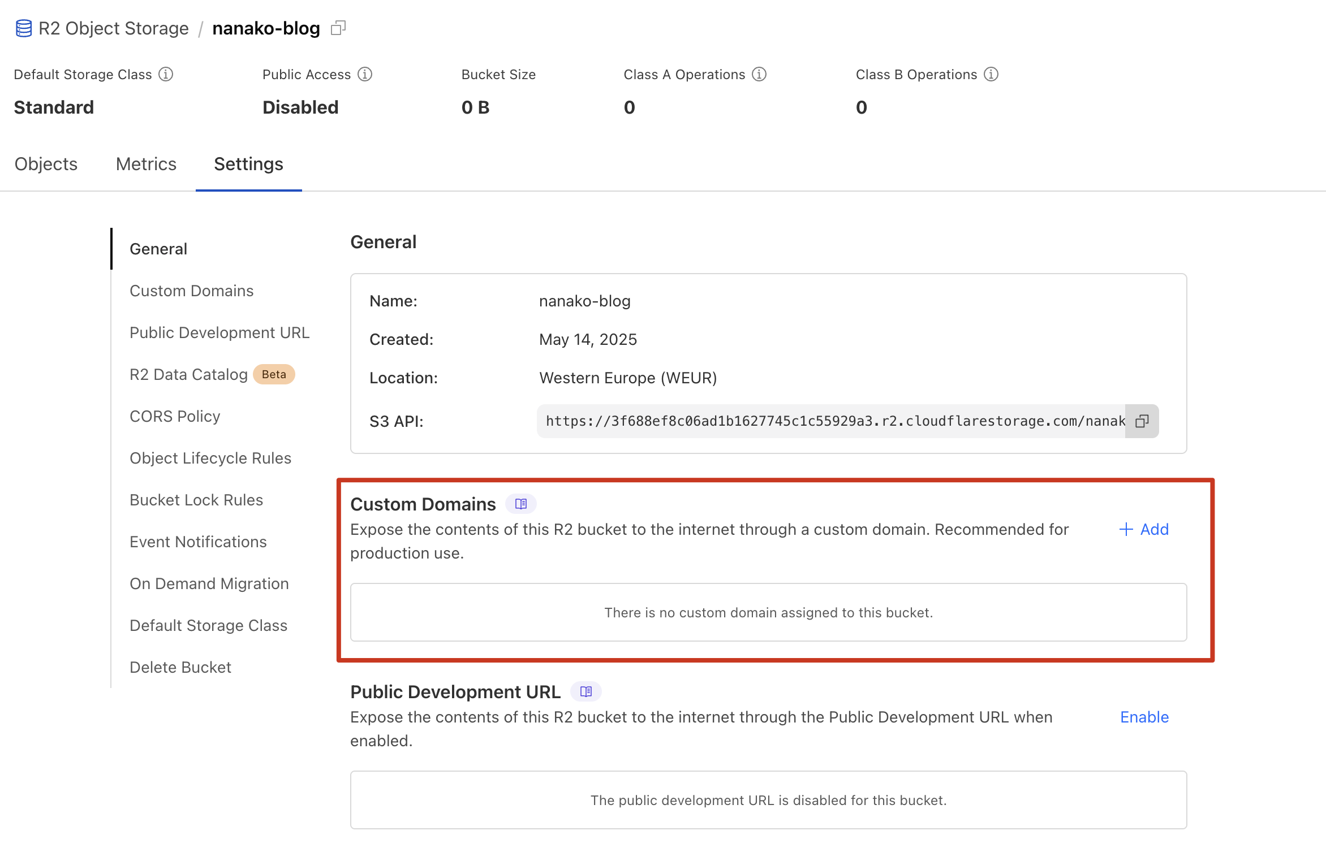Open Event Notifications settings section
The image size is (1326, 848).
[x=198, y=542]
